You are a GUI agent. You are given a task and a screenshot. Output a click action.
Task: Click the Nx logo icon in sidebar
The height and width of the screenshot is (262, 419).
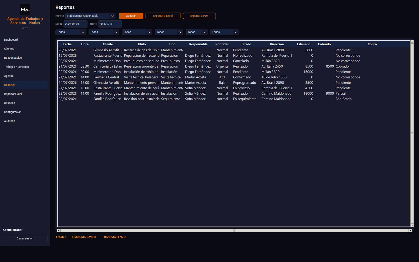25,9
